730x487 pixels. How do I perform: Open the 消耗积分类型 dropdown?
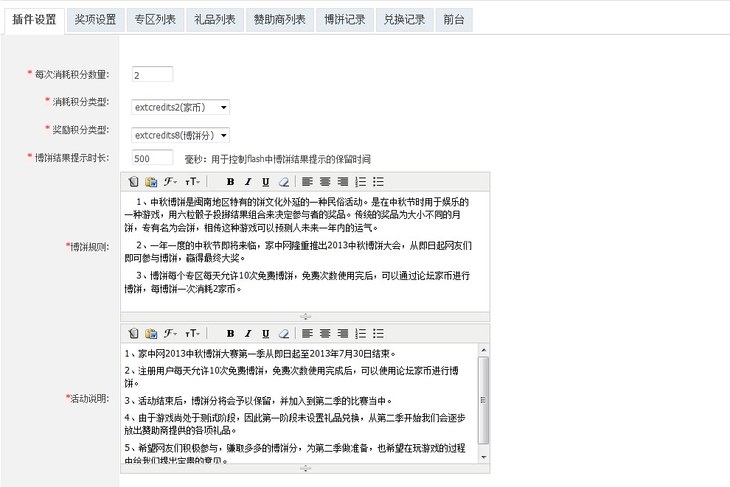coord(179,107)
